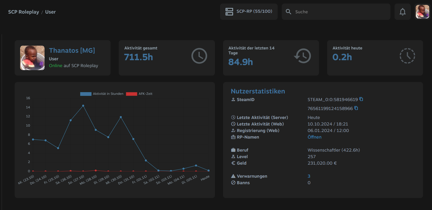
Task: Click the Level value 257
Action: pyautogui.click(x=312, y=157)
